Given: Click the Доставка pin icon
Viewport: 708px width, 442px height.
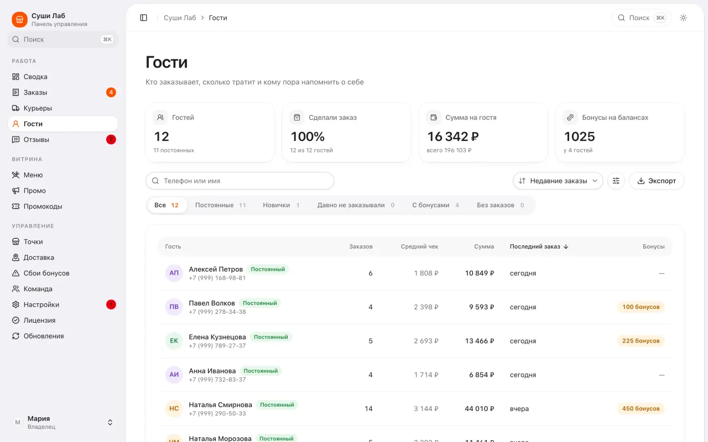Looking at the screenshot, I should click(16, 257).
